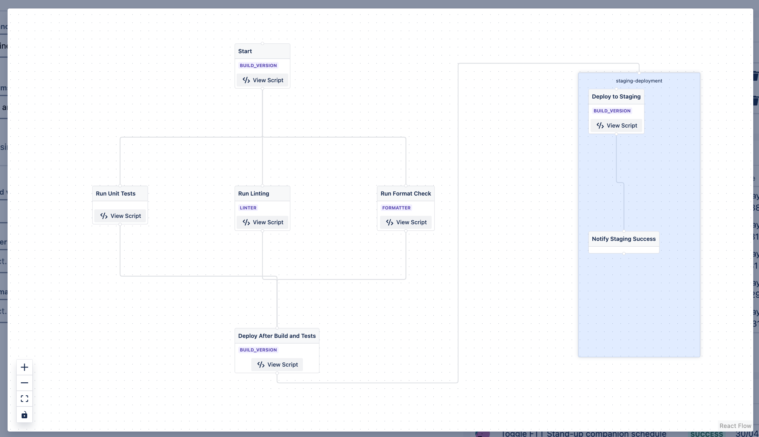Open View Script on Run Linting
The height and width of the screenshot is (437, 759).
point(262,222)
